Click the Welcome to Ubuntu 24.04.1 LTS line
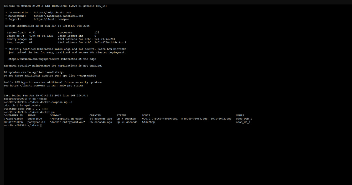Screen dimensions: 352x185 point(55,6)
